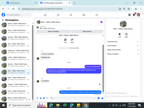The width and height of the screenshot is (144, 108).
Task: Send a thumbs-up like
Action: [x=102, y=98]
